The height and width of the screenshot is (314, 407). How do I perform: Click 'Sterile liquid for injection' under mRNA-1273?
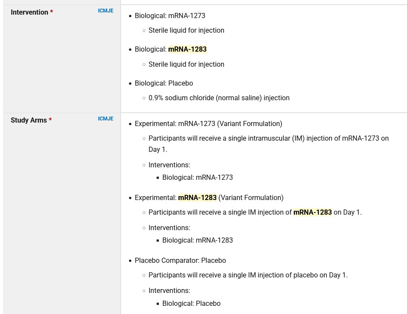186,31
